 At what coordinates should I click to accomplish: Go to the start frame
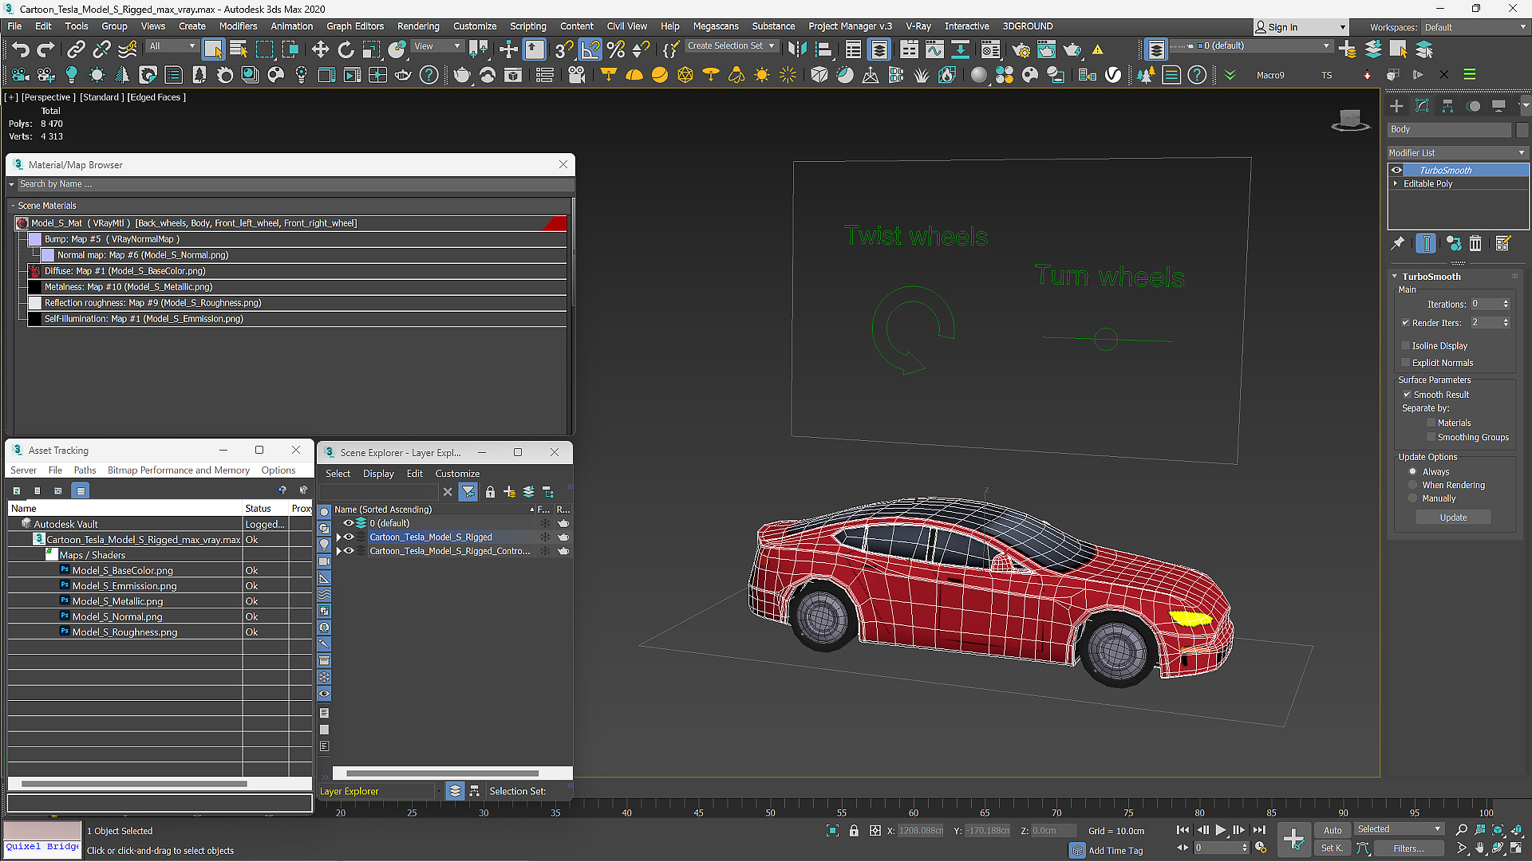click(1183, 830)
